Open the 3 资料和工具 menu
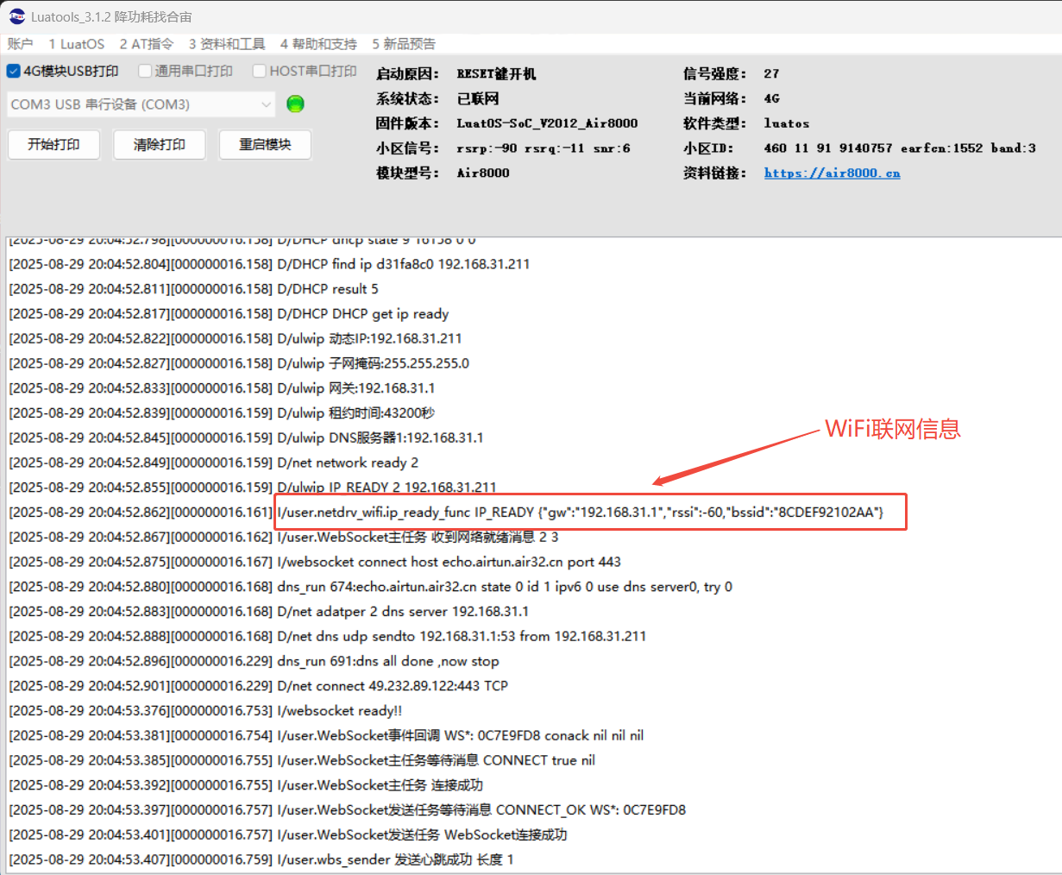The image size is (1062, 875). [227, 44]
